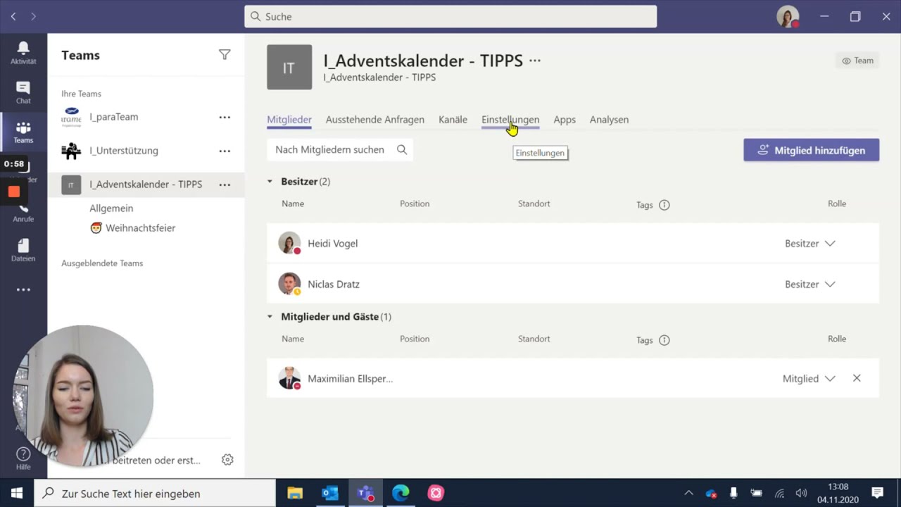Click the filter funnel in Teams pane

point(225,55)
